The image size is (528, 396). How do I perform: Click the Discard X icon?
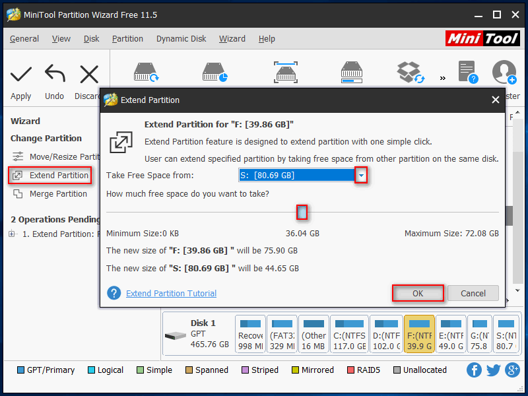tap(89, 74)
